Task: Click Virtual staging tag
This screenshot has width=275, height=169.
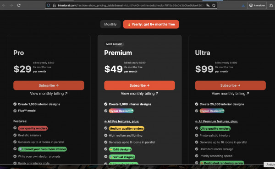Action: coord(122,157)
